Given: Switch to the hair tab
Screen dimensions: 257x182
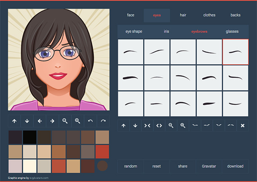Looking at the screenshot, I should click(183, 15).
